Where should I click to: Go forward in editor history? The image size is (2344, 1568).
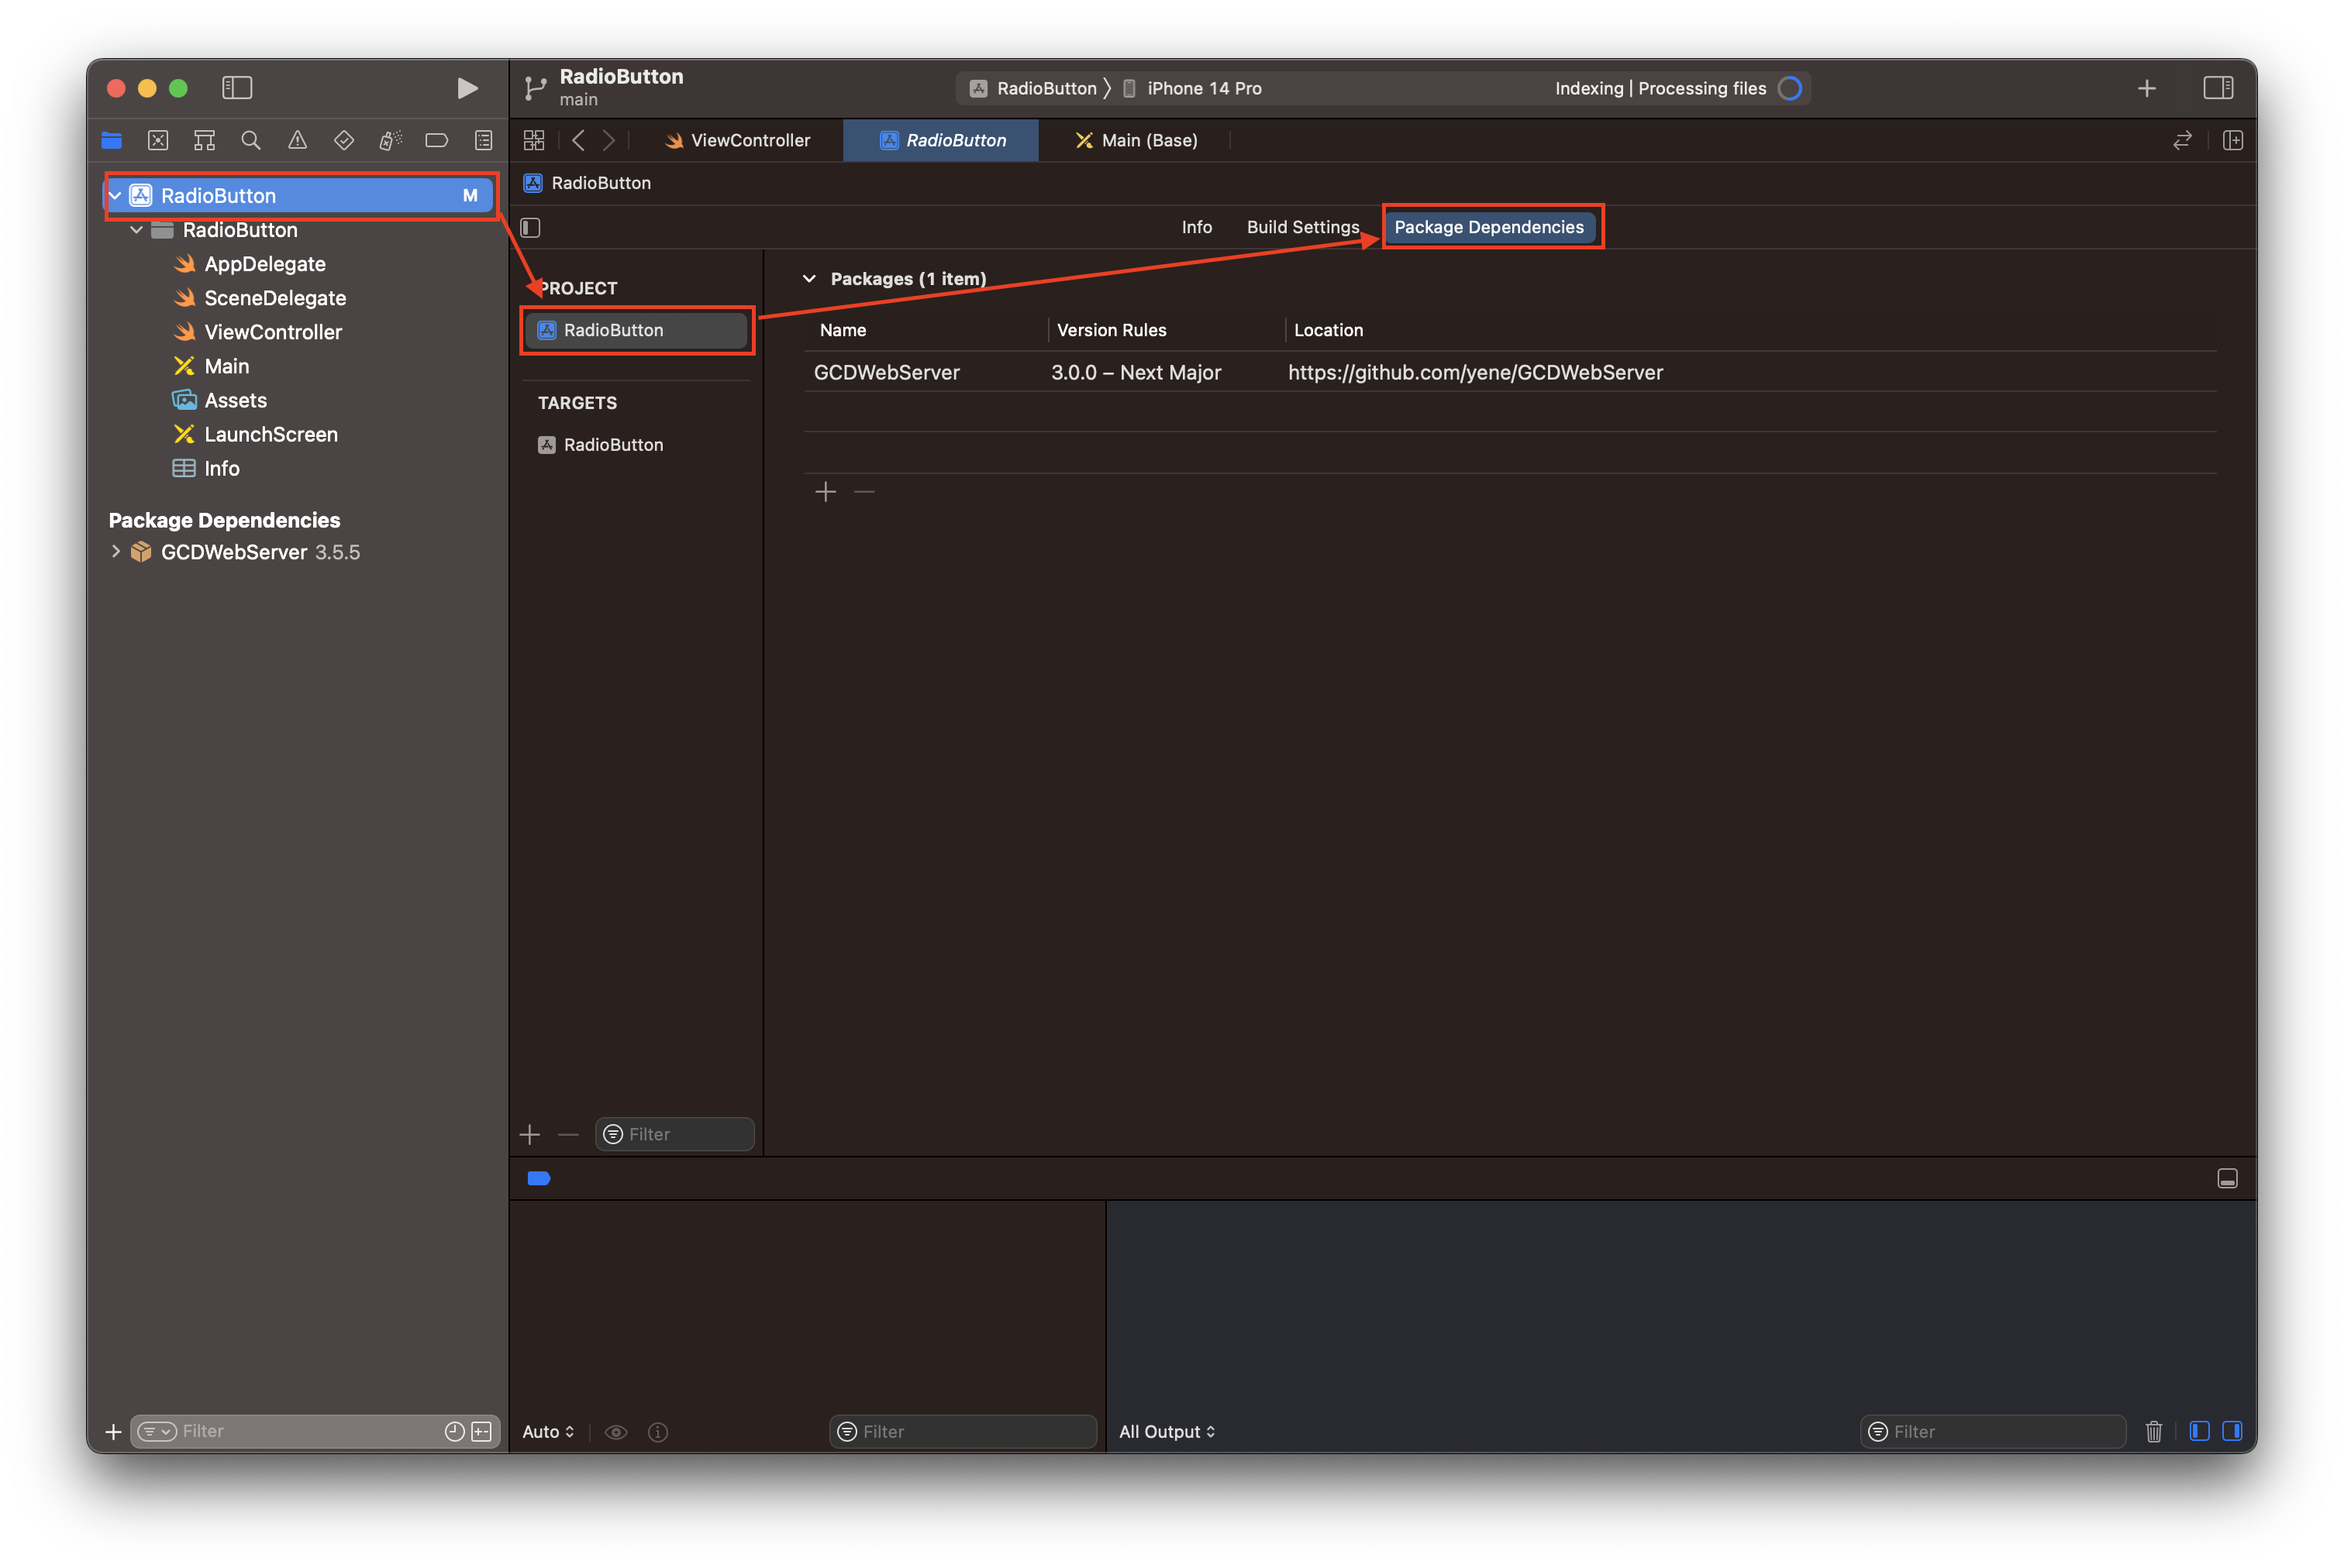point(608,140)
